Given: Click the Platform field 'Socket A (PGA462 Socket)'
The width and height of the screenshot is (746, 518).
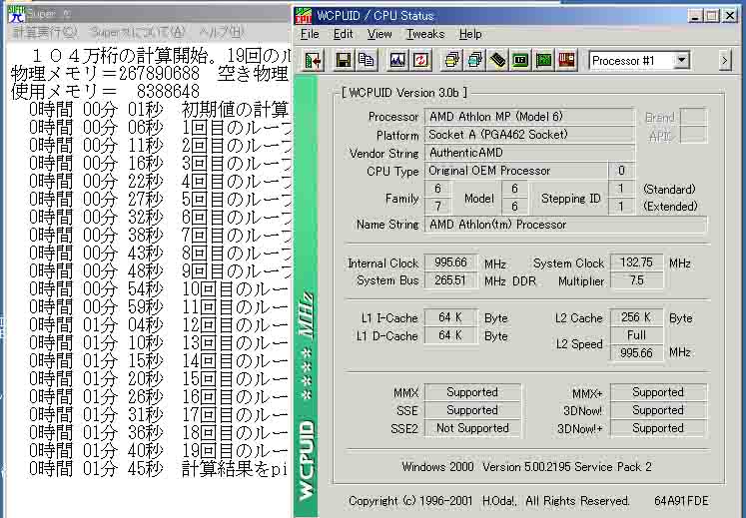Looking at the screenshot, I should 529,135.
